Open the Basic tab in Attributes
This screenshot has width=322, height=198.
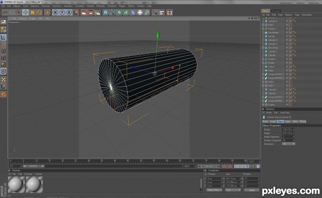click(265, 121)
